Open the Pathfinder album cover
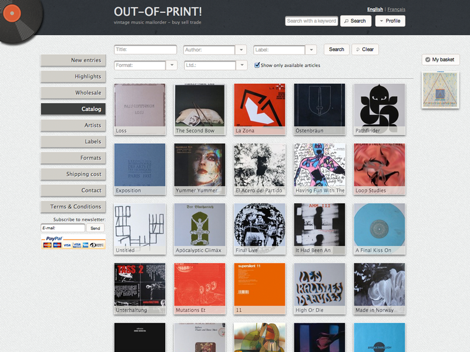 coord(380,109)
